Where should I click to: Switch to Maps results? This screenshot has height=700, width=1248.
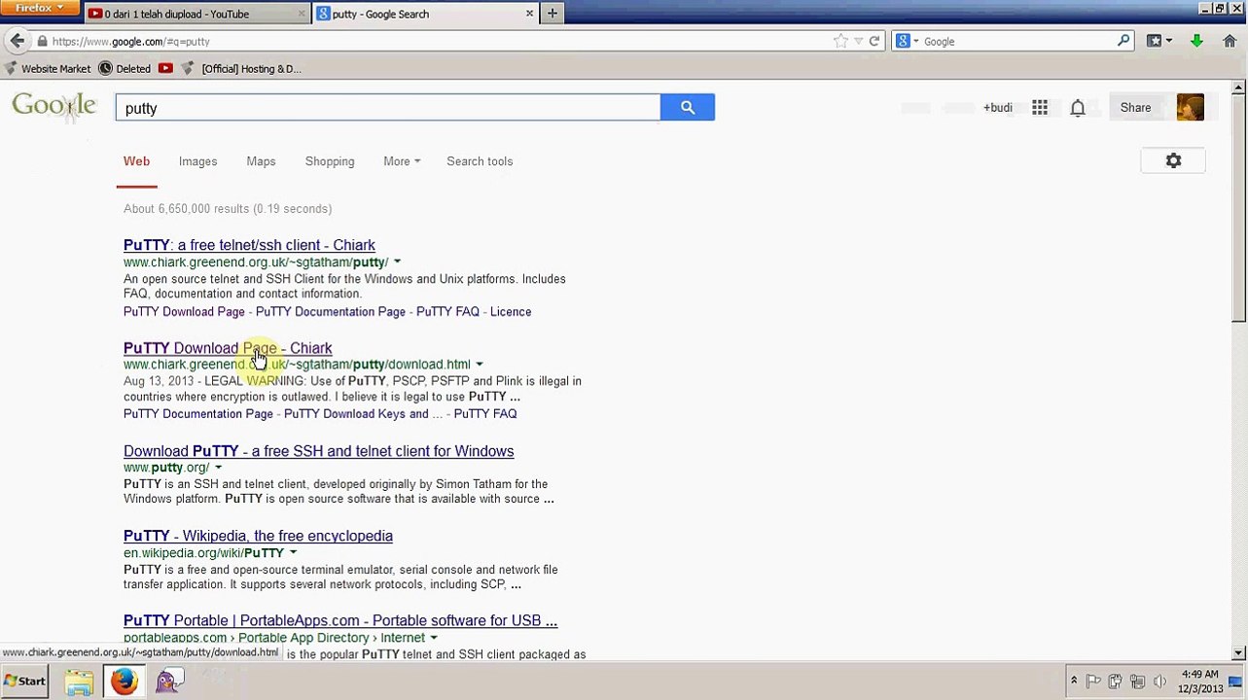coord(261,161)
